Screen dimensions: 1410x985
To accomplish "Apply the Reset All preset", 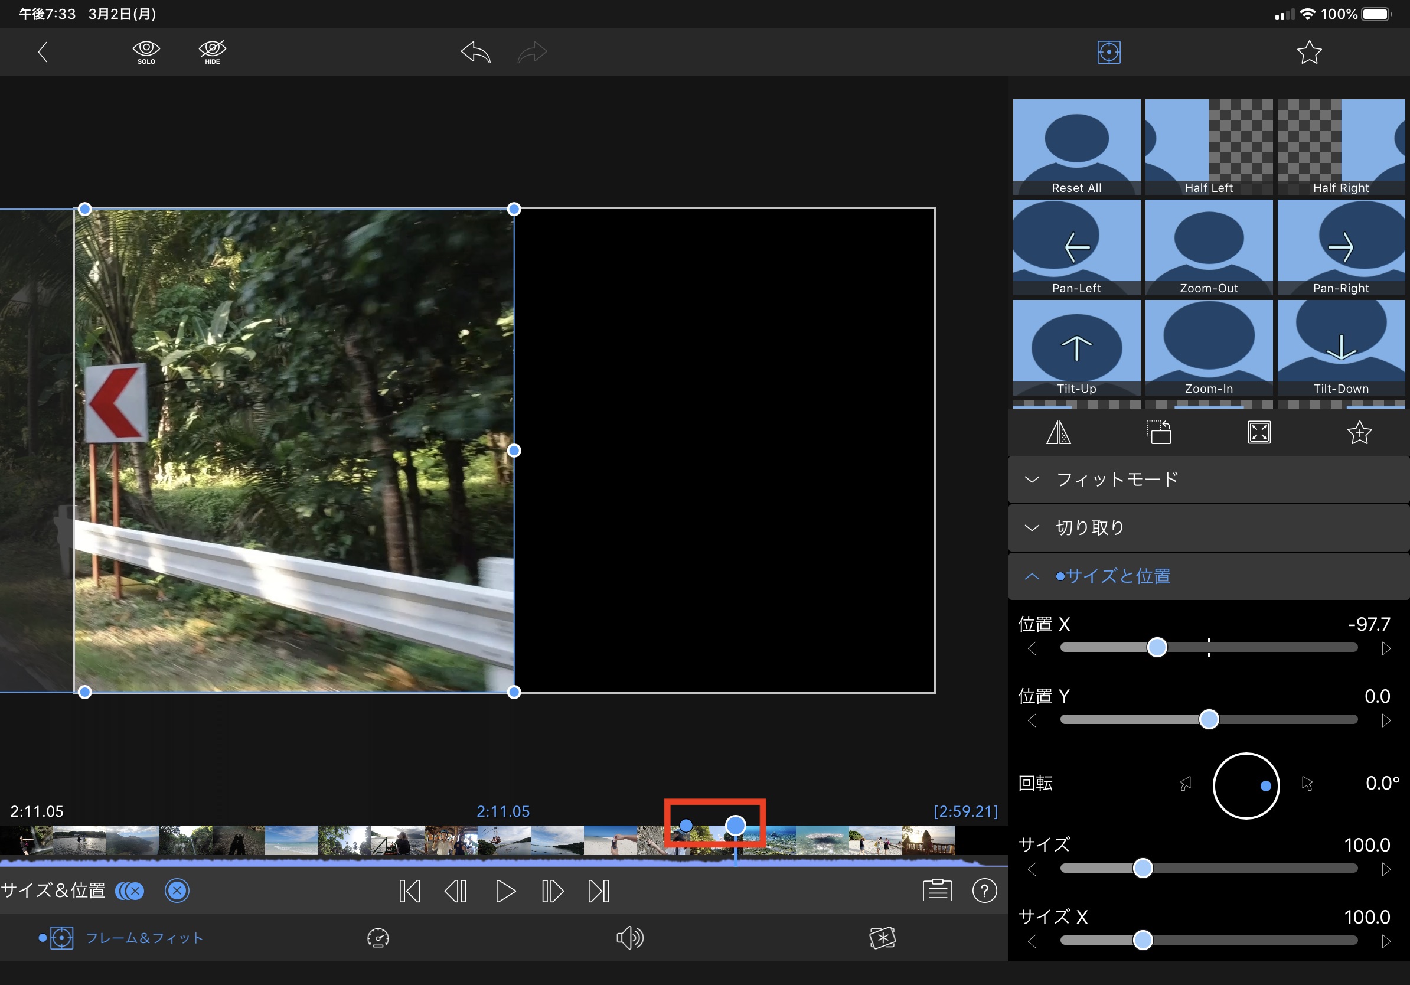I will coord(1076,148).
